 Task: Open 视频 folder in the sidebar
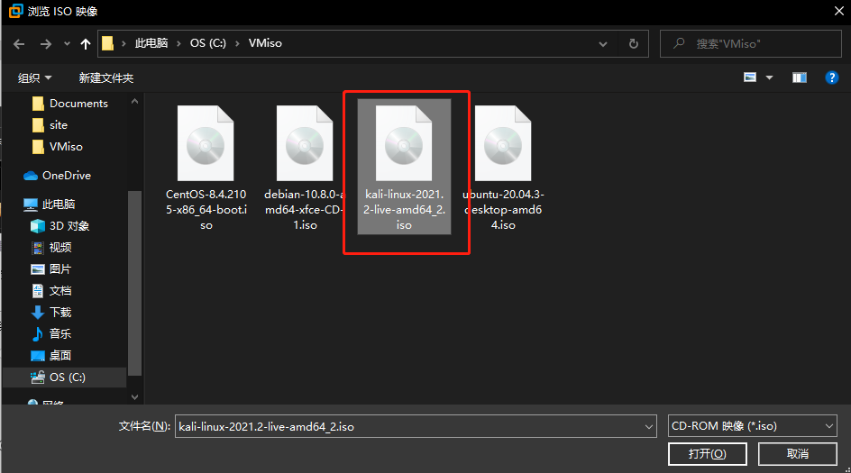(x=51, y=248)
